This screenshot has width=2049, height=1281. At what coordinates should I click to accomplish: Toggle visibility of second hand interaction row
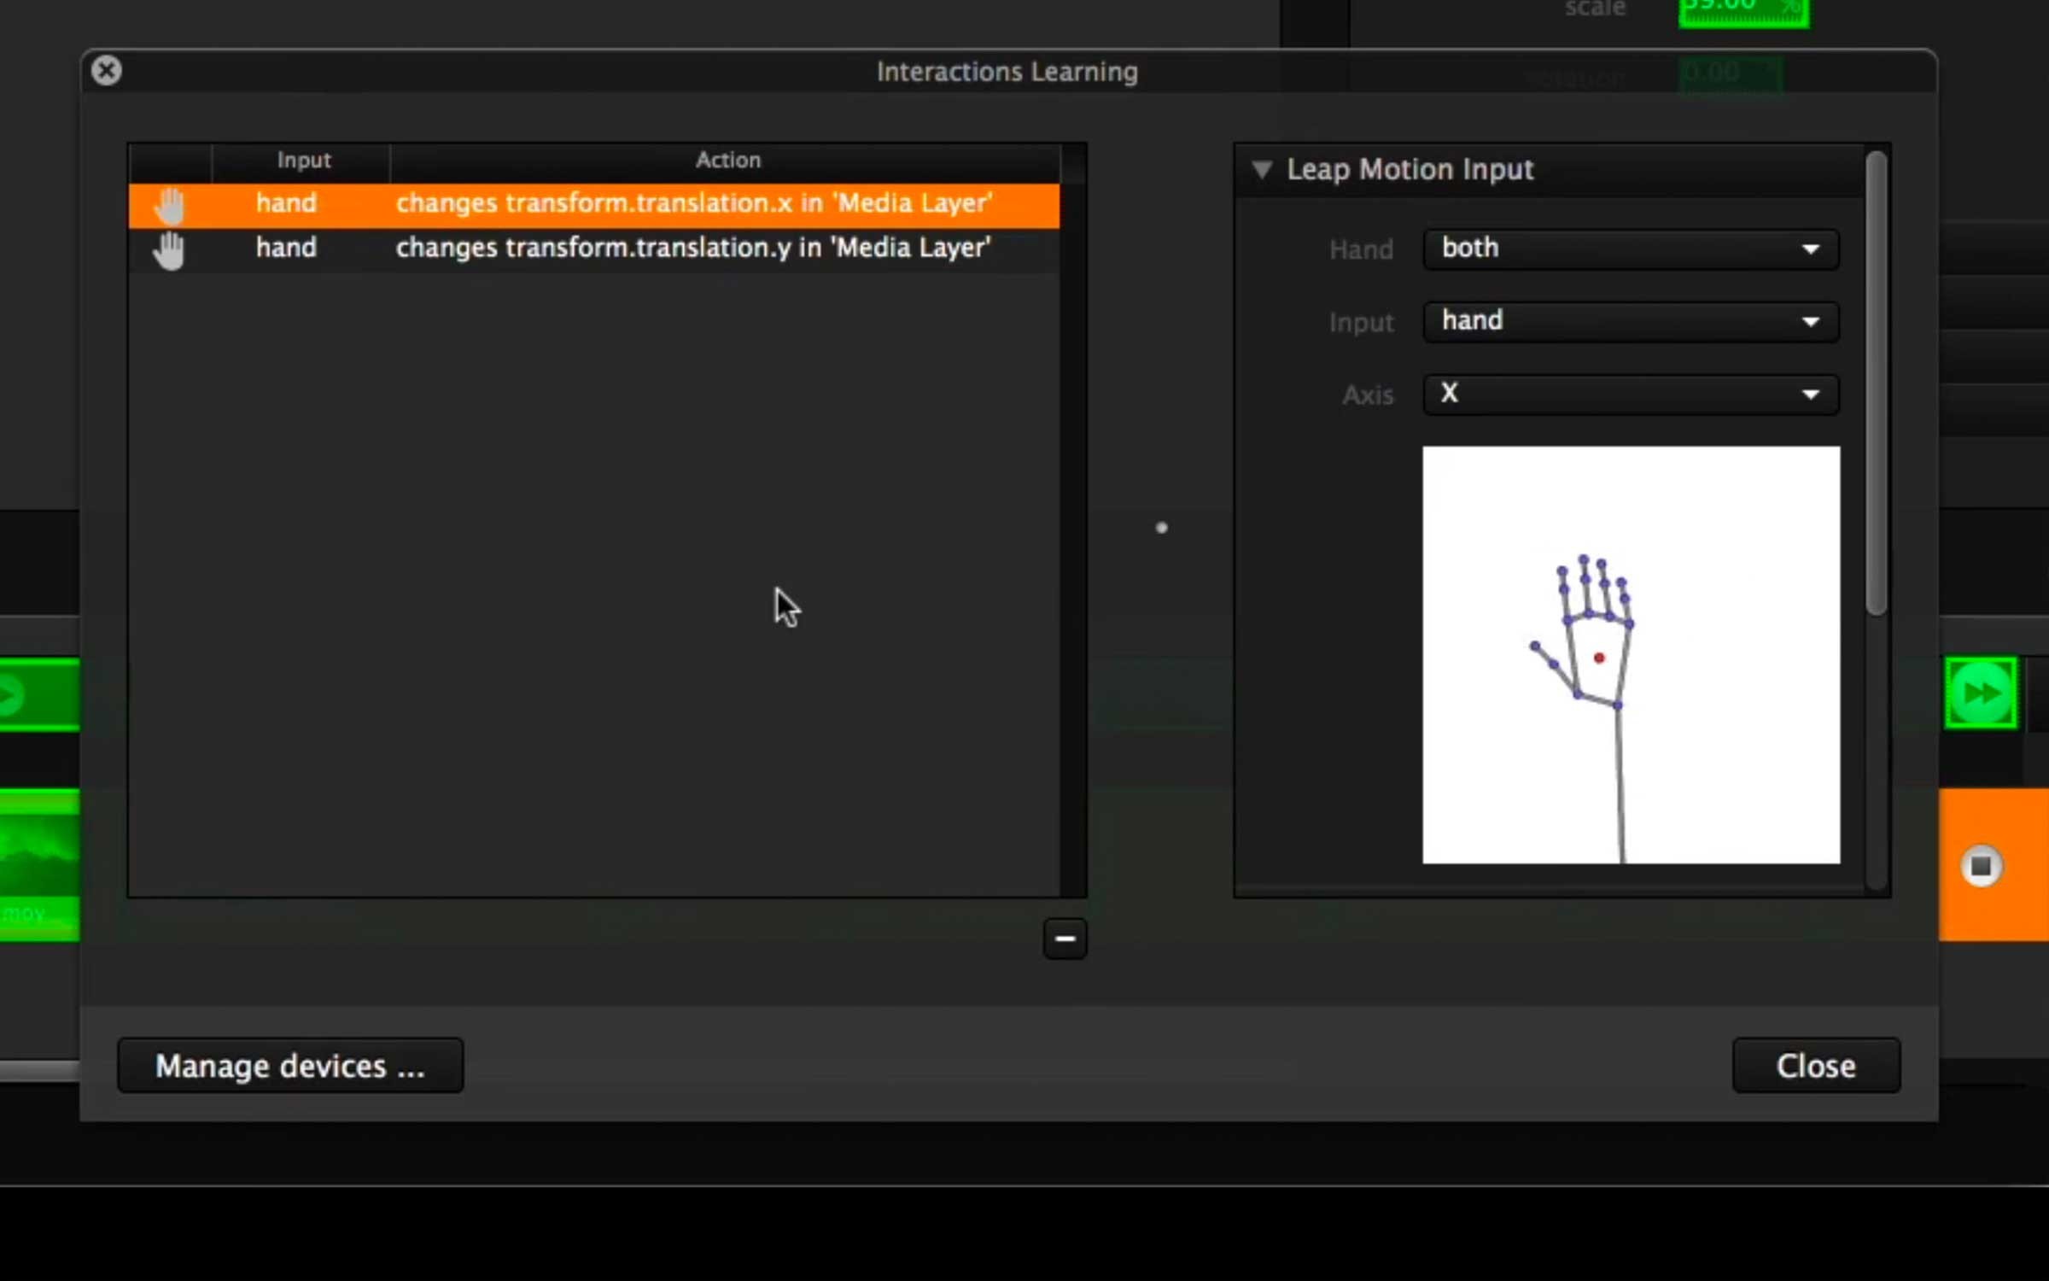click(x=168, y=248)
